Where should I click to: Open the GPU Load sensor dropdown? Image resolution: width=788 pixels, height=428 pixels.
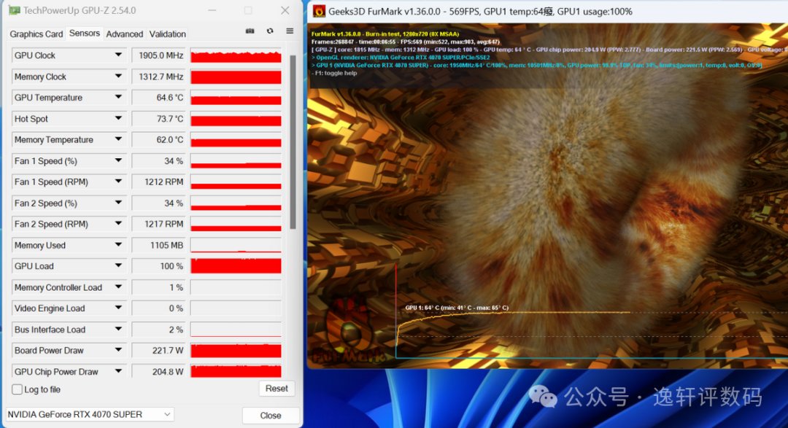point(118,265)
